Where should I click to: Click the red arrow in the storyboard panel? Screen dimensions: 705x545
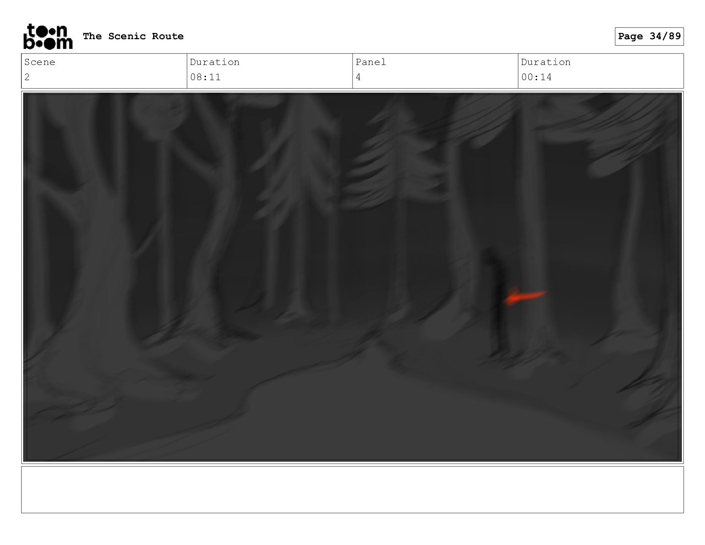click(524, 296)
